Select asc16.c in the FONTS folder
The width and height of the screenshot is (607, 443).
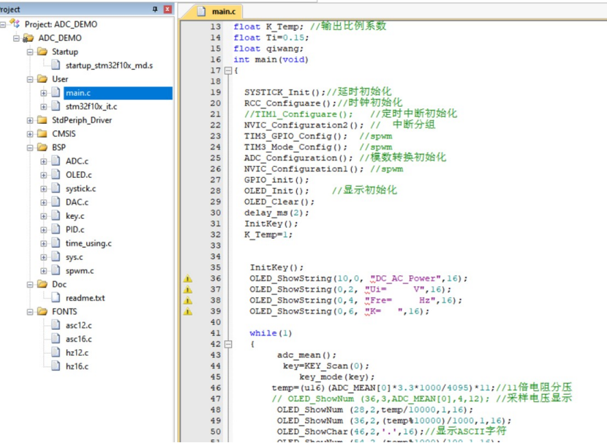click(x=78, y=339)
